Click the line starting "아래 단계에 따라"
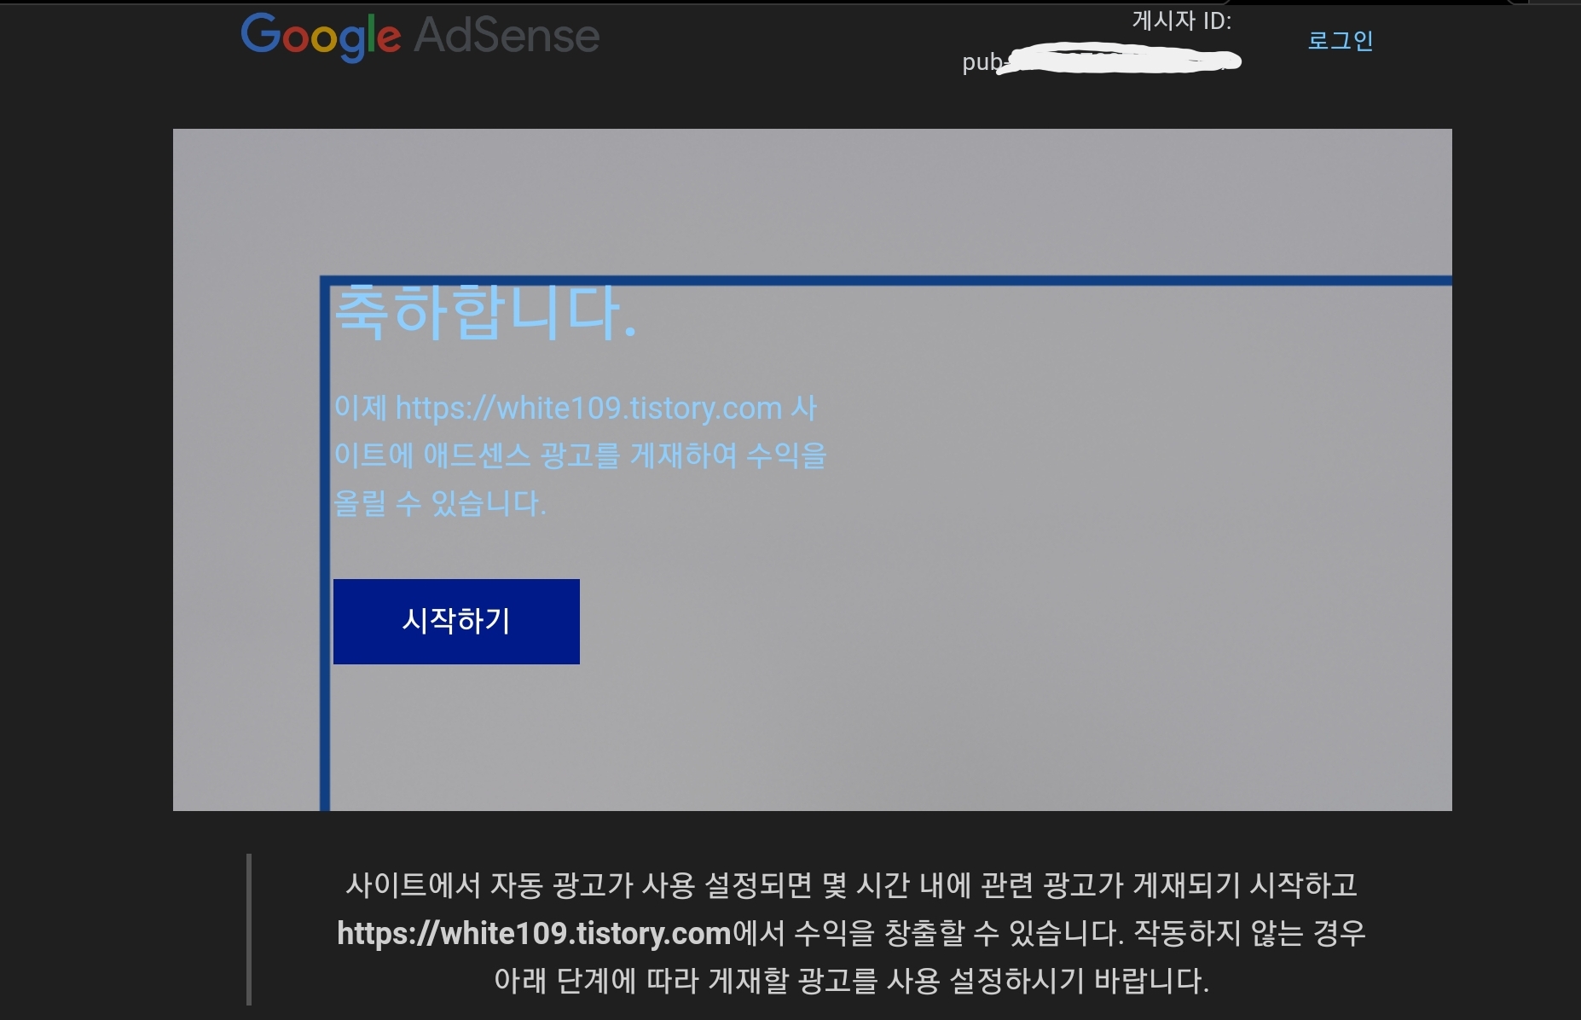The height and width of the screenshot is (1020, 1581). click(x=851, y=981)
